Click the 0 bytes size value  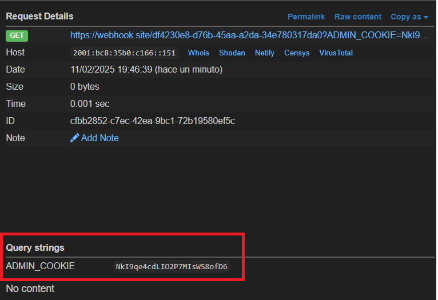pyautogui.click(x=85, y=87)
